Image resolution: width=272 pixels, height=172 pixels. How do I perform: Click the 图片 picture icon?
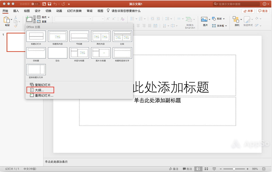204,19
